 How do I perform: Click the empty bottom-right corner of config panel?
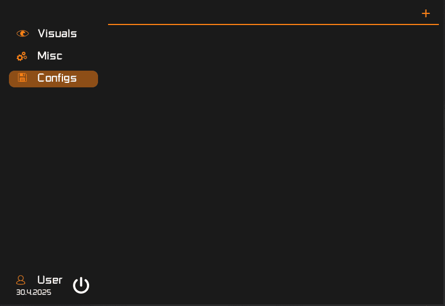click(x=423, y=289)
